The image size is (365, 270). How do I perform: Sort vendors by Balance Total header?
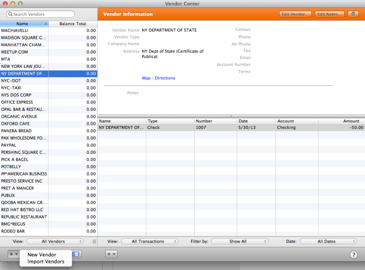[73, 24]
